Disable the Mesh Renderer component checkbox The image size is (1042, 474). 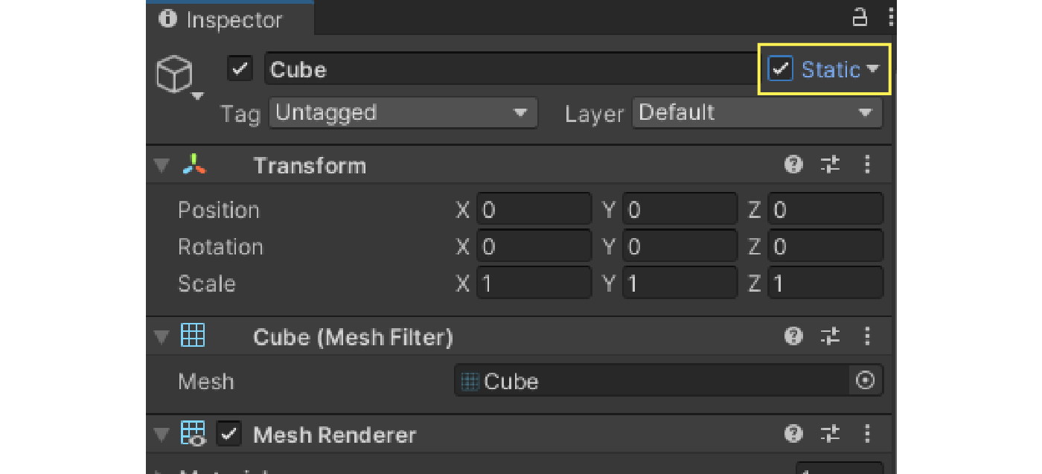(x=229, y=435)
